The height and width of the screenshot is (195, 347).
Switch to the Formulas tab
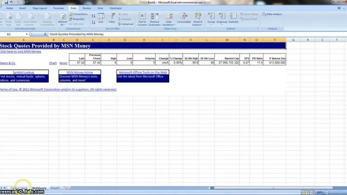(59, 8)
